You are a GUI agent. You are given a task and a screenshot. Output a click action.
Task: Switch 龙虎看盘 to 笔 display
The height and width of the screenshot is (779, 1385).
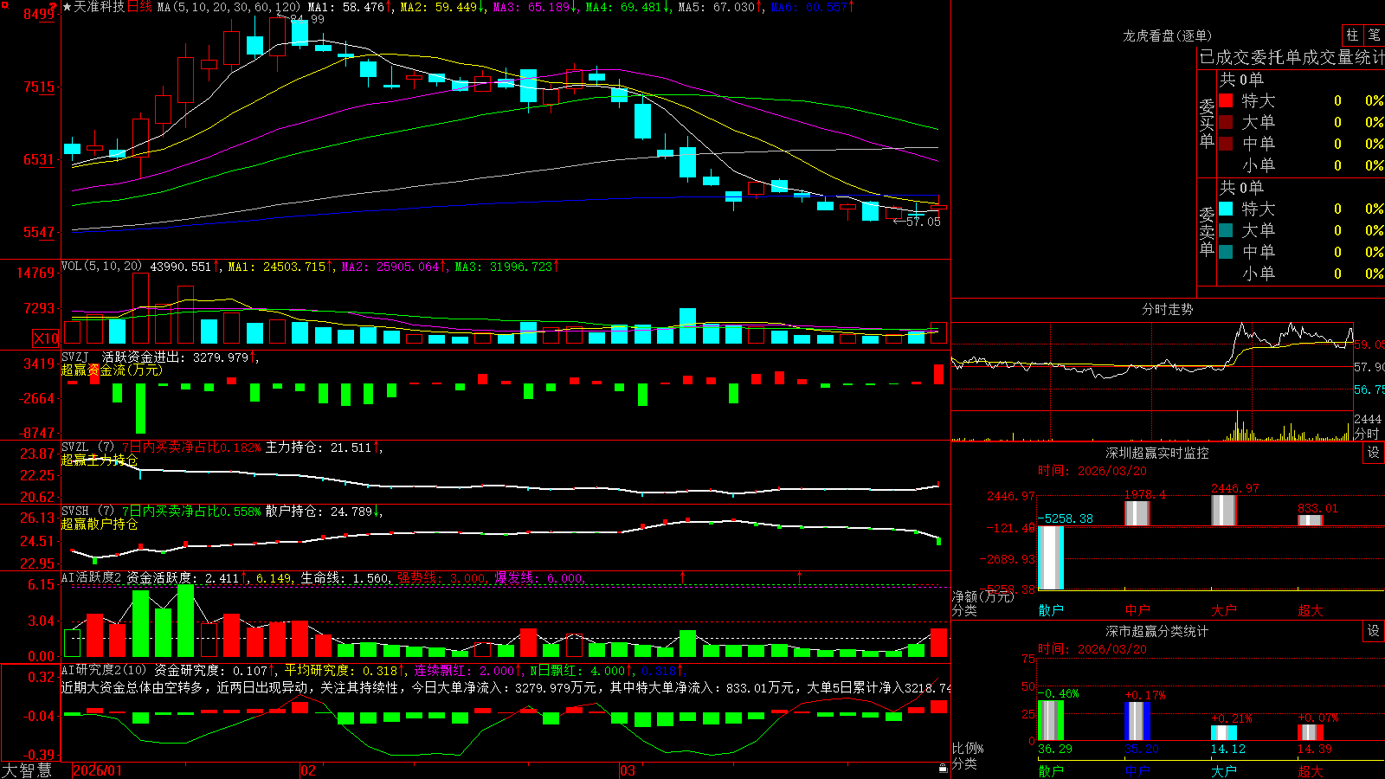click(x=1374, y=35)
